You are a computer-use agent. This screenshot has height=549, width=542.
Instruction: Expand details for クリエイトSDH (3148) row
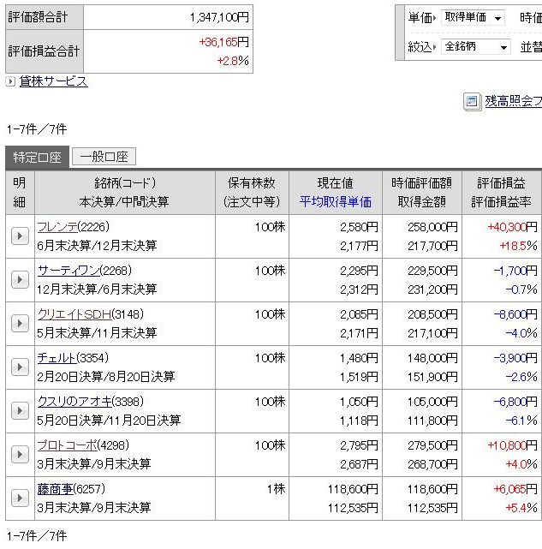(x=20, y=324)
